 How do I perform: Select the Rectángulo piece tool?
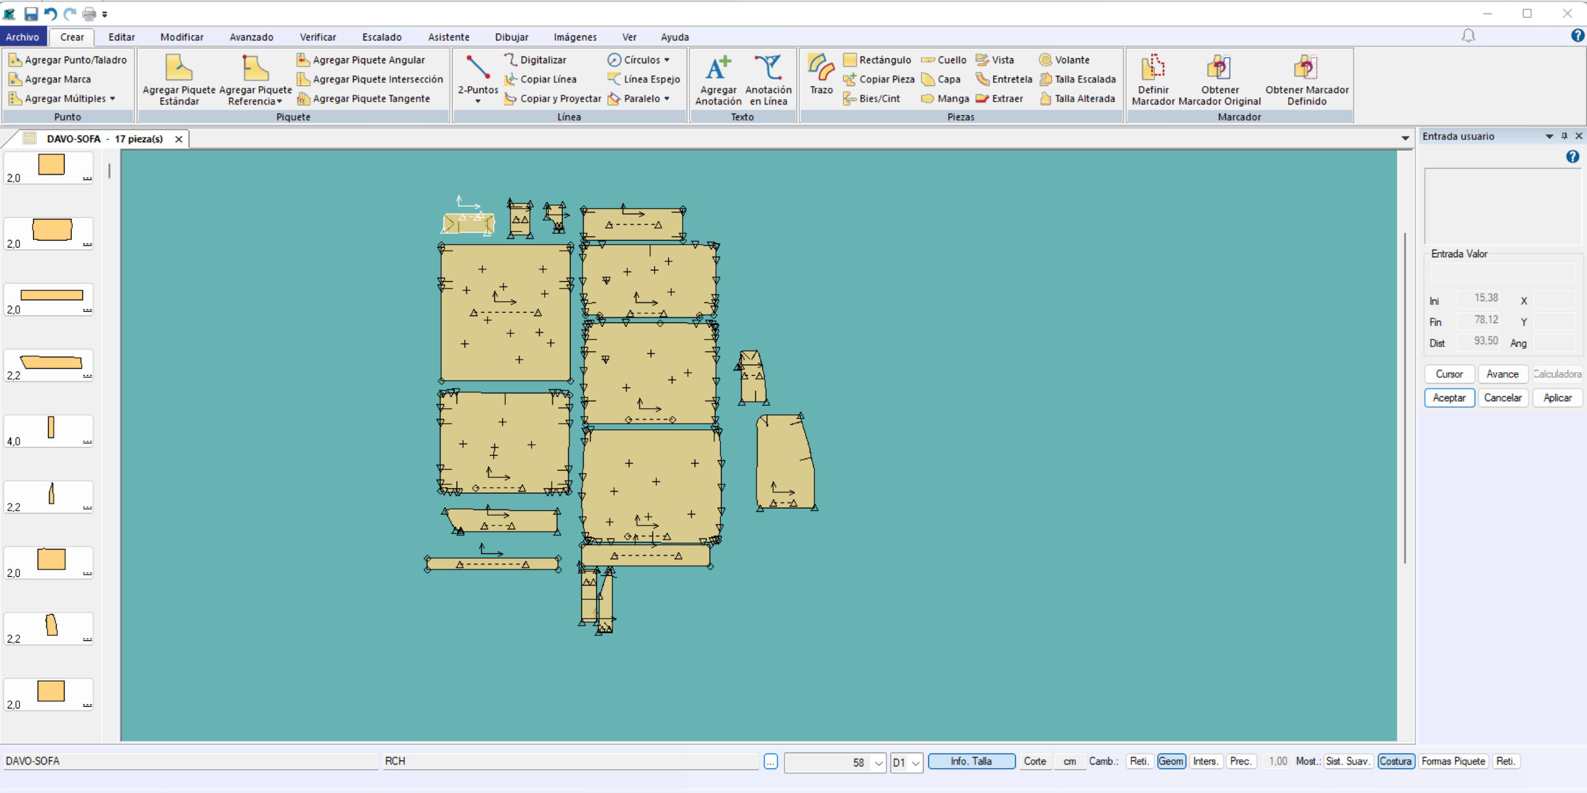coord(877,60)
